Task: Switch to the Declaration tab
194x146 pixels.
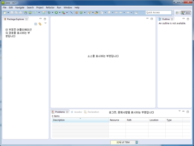Action: point(92,112)
